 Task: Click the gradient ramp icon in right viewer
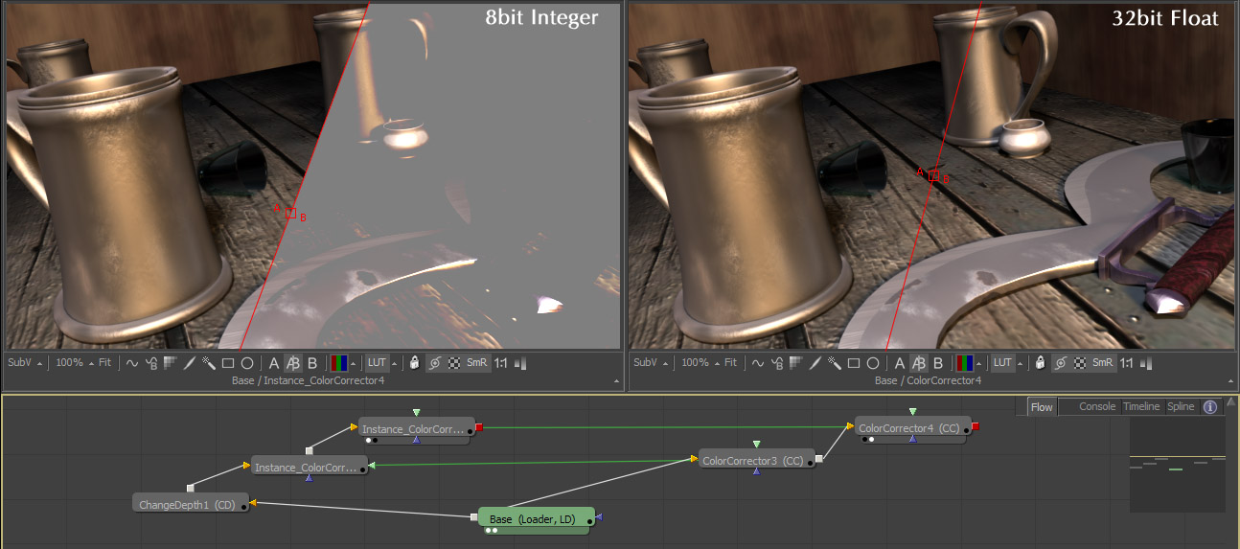(x=795, y=363)
